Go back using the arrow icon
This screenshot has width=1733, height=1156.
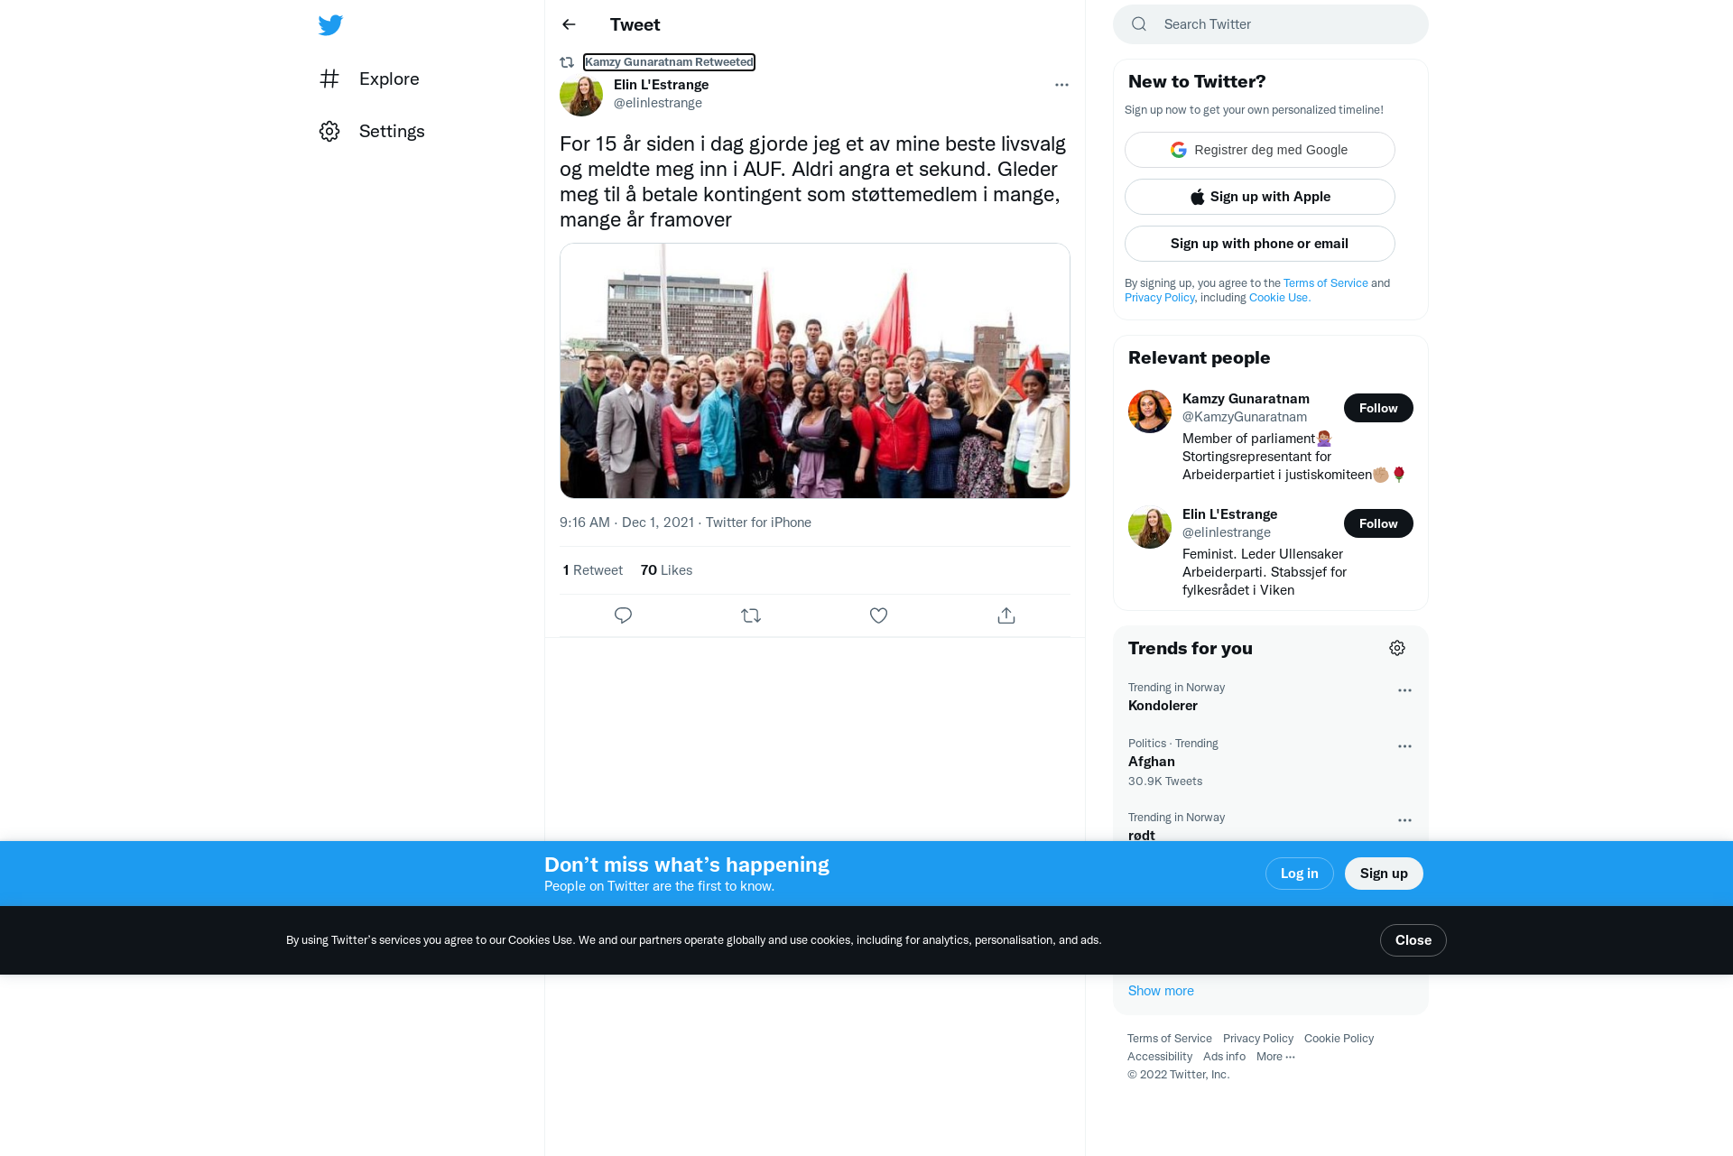tap(569, 24)
